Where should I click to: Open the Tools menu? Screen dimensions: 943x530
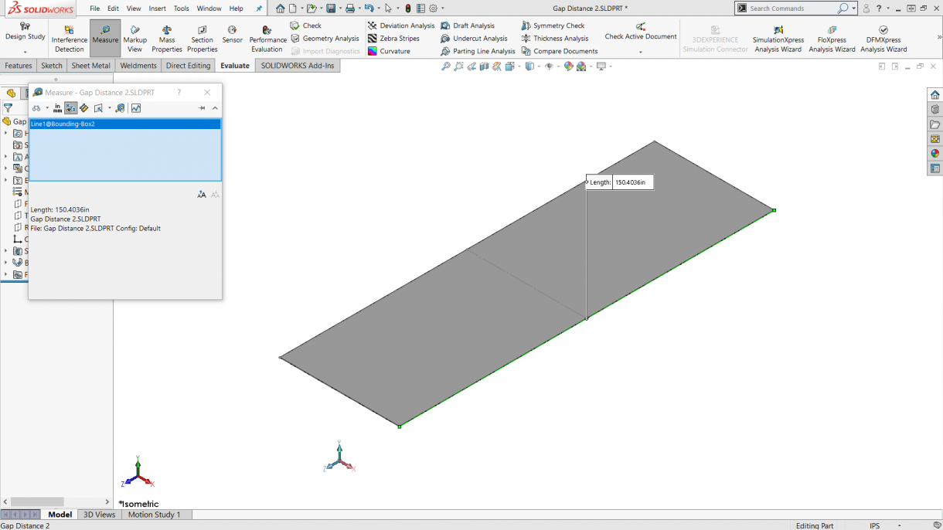pyautogui.click(x=181, y=8)
